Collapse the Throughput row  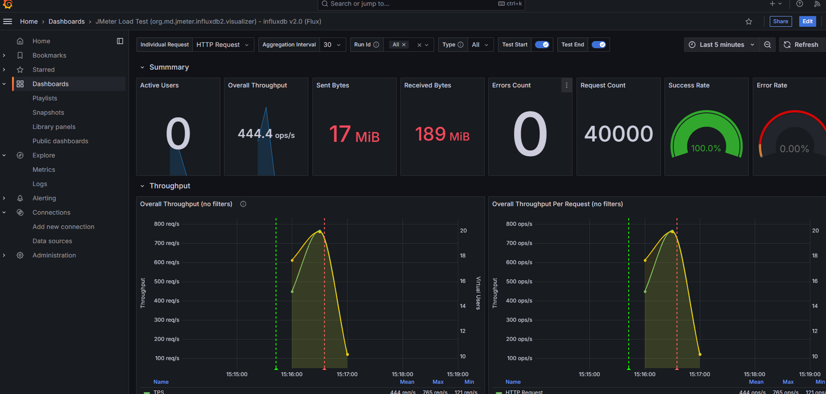pyautogui.click(x=142, y=186)
